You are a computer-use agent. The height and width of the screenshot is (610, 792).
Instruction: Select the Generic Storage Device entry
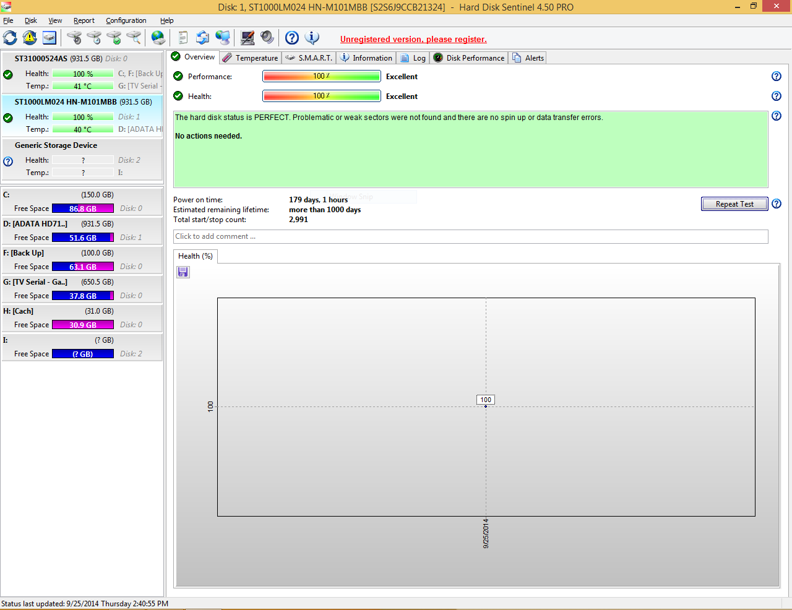point(82,159)
